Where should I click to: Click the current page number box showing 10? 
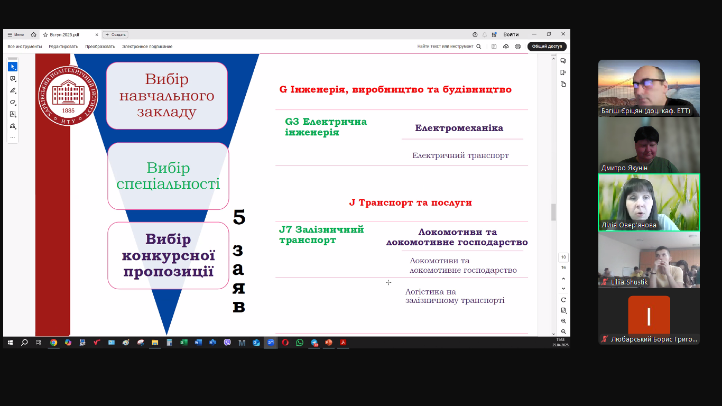tap(563, 257)
